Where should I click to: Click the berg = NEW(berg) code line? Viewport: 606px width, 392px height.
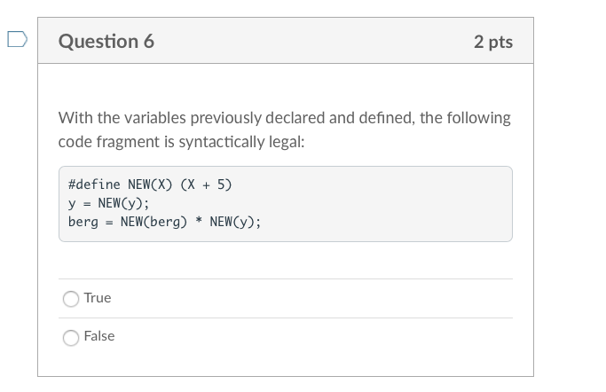coord(165,222)
